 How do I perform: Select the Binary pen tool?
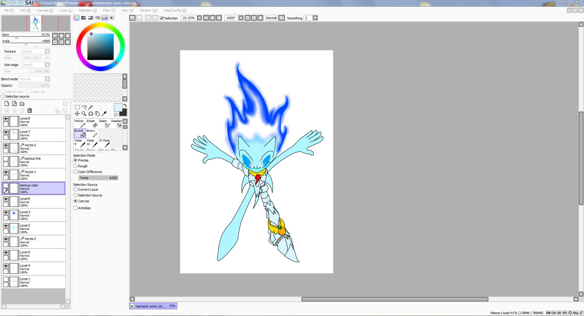[x=92, y=133]
